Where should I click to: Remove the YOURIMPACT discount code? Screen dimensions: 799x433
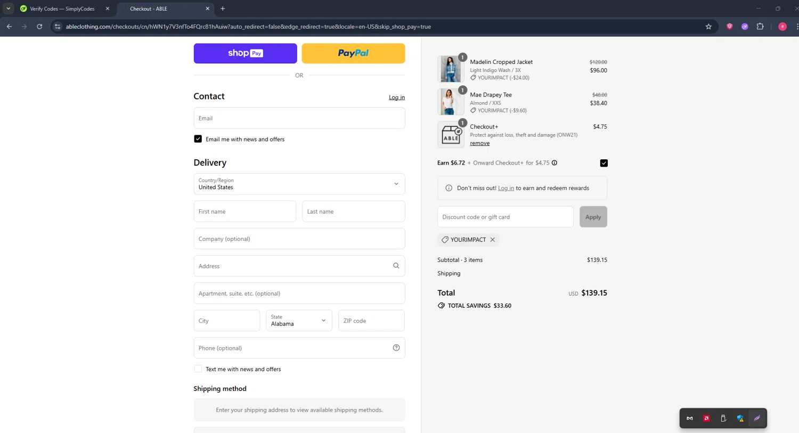coord(493,240)
